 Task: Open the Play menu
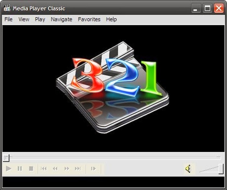40,19
